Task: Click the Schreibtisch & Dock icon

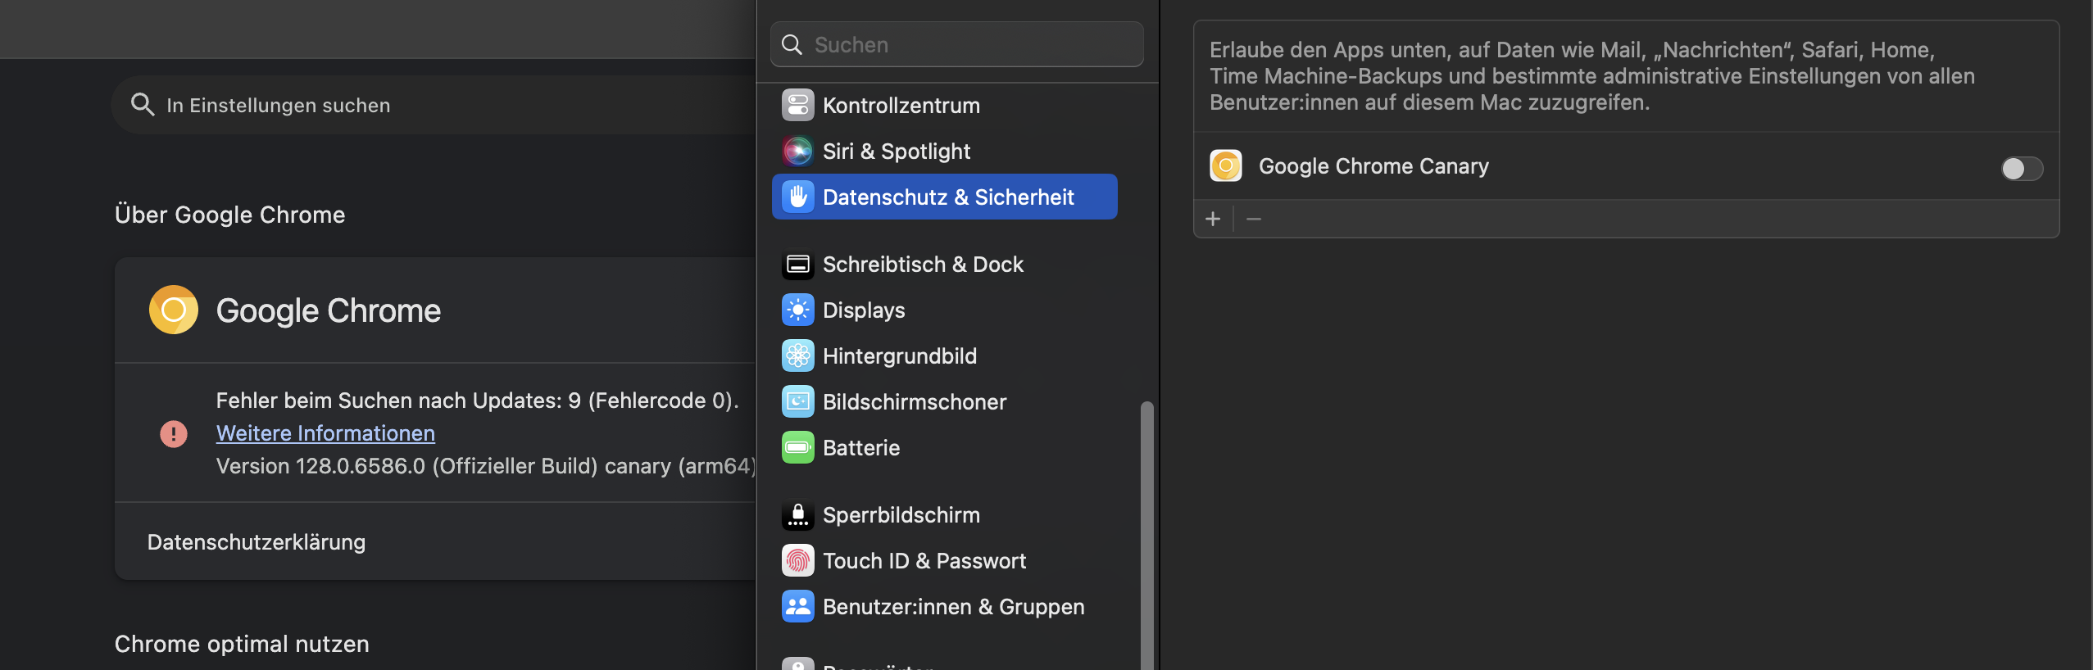Action: coord(797,265)
